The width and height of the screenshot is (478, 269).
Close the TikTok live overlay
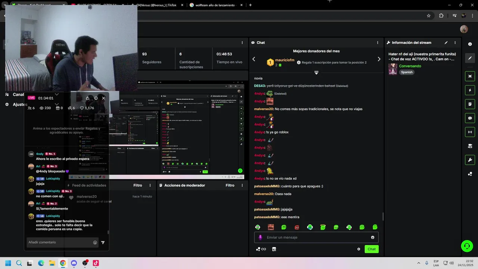point(103,98)
